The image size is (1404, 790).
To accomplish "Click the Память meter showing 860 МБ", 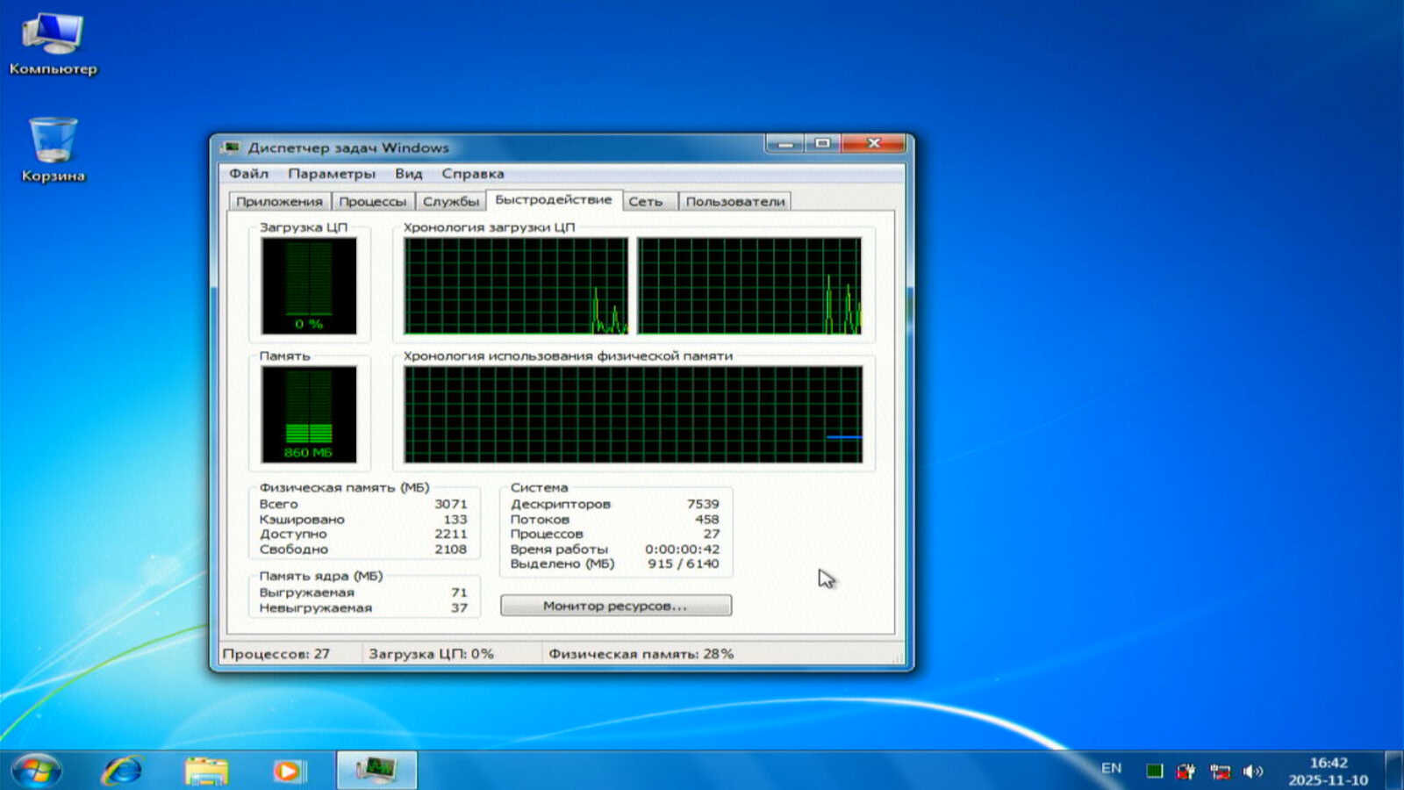I will coord(309,414).
